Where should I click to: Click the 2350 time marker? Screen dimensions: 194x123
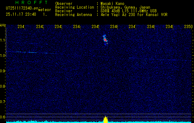(x=188, y=27)
